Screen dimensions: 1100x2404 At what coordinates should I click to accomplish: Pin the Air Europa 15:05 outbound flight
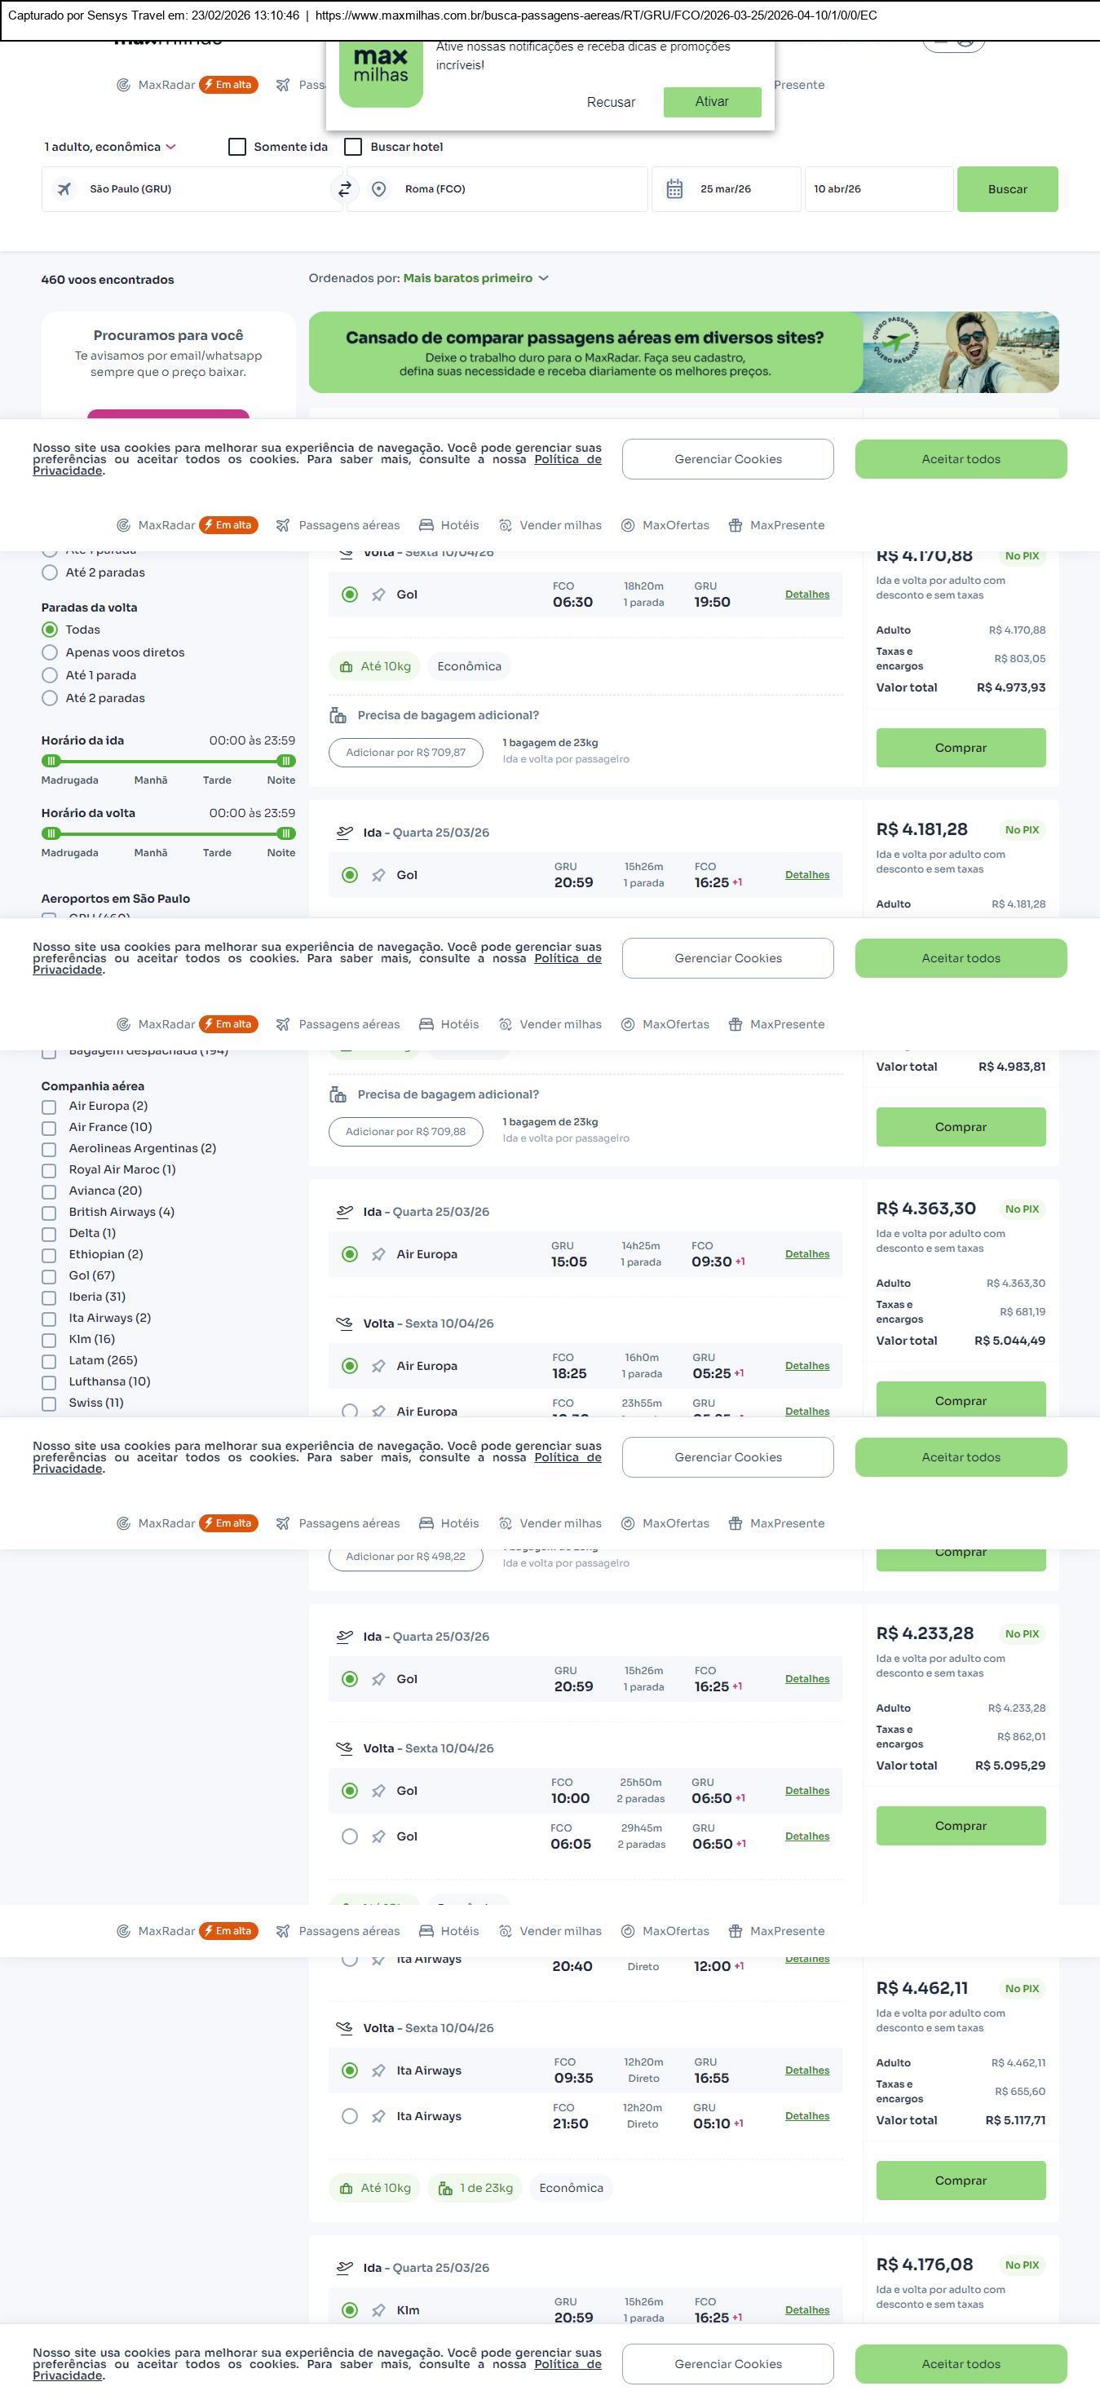378,1255
